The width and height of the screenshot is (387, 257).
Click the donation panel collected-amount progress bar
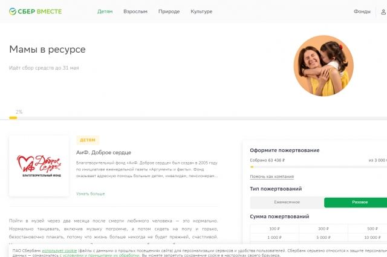tap(319, 167)
